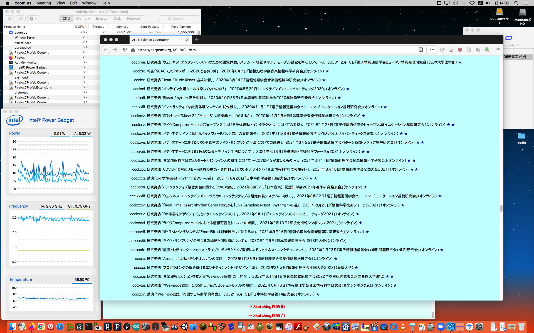Click the tracking protection shield in address bar
The height and width of the screenshot is (333, 534).
tap(125, 50)
